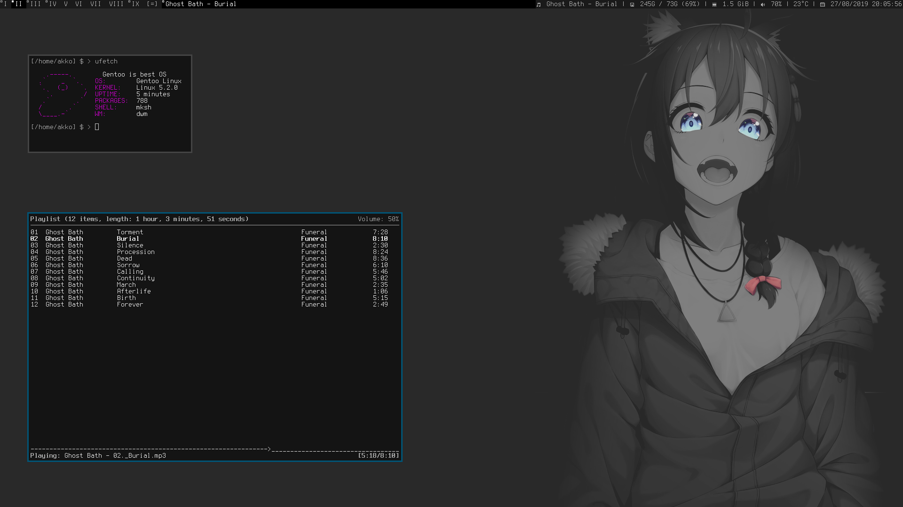Click the Ghost Bath - Burial window title
Viewport: 903px width, 507px height.
(201, 4)
